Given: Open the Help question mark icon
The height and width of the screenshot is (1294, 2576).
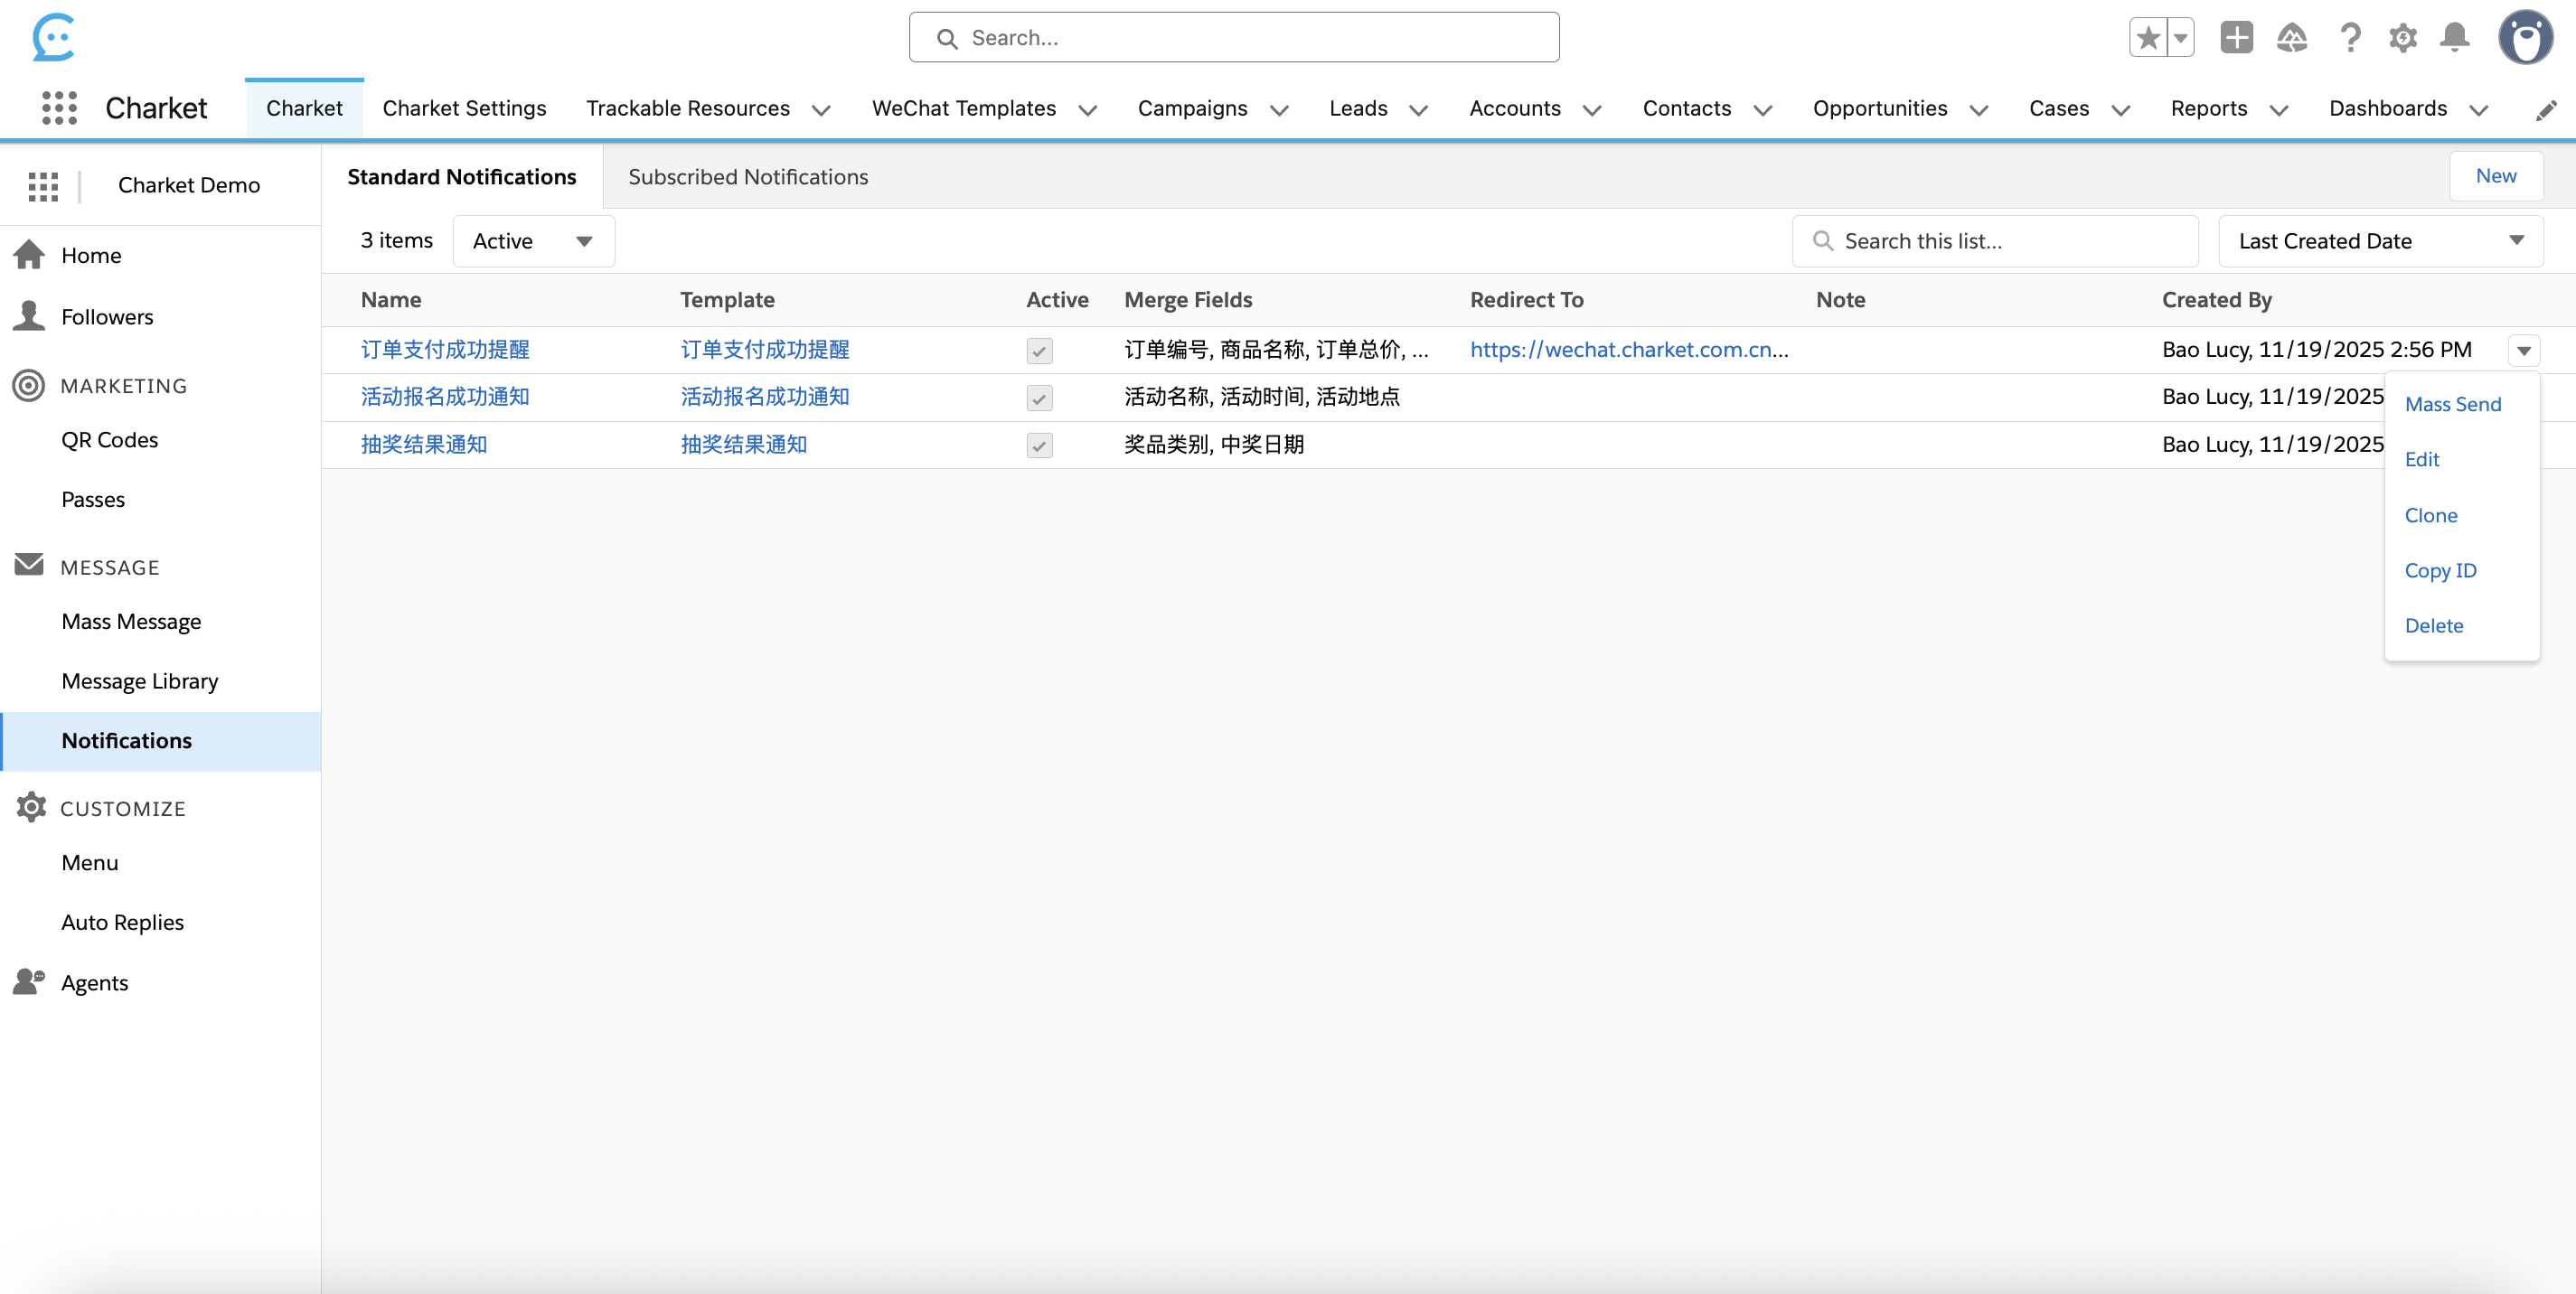Looking at the screenshot, I should (x=2350, y=37).
